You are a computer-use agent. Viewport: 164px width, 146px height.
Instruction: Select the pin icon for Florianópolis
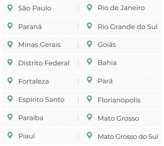tap(89, 99)
